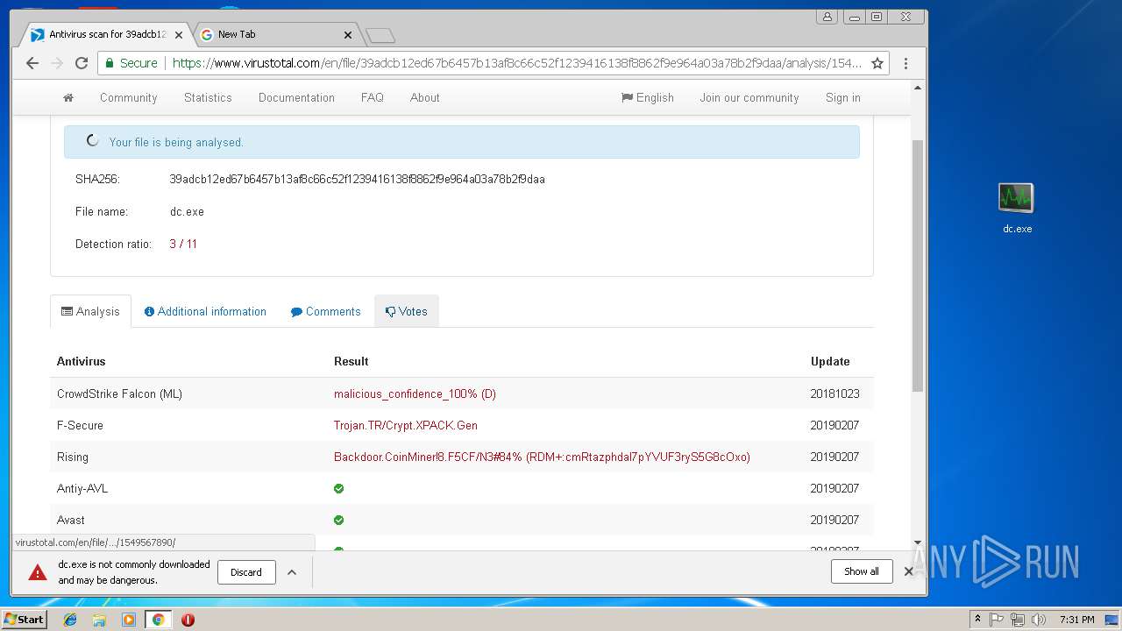
Task: Open the dc.exe desktop icon
Action: click(1017, 208)
